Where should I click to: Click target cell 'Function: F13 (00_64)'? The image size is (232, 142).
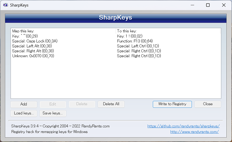[135, 41]
